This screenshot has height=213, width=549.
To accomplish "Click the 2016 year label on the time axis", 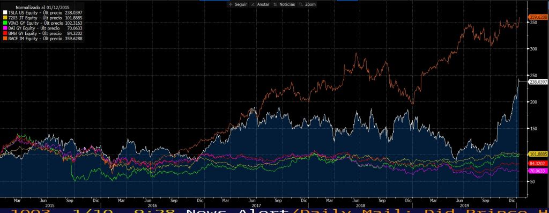I will (152, 205).
